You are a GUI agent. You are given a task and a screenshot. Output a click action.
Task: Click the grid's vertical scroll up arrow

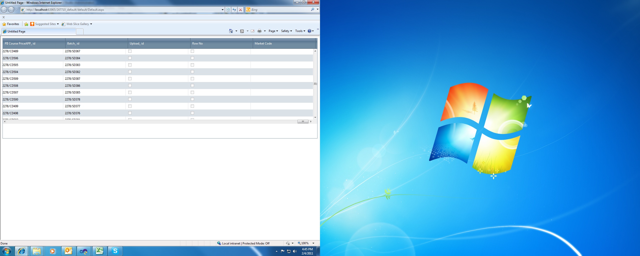[315, 51]
